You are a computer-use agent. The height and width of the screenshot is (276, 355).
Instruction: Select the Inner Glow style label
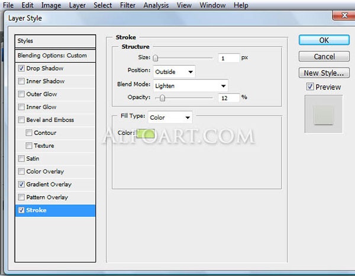(x=41, y=107)
